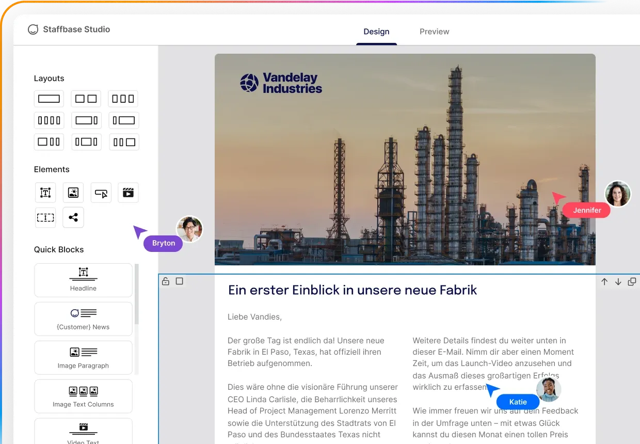Image resolution: width=640 pixels, height=444 pixels.
Task: Choose the single column layout
Action: pyautogui.click(x=49, y=98)
